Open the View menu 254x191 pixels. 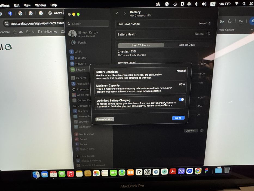pos(27,5)
